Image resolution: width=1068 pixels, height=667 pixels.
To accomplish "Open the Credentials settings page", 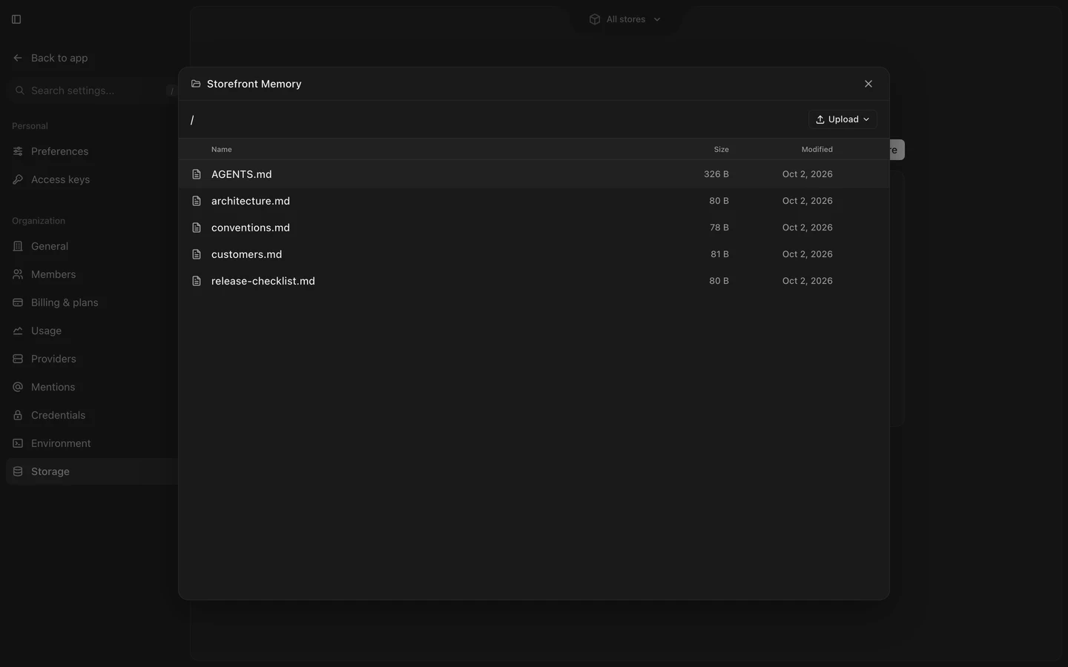I will pos(92,415).
